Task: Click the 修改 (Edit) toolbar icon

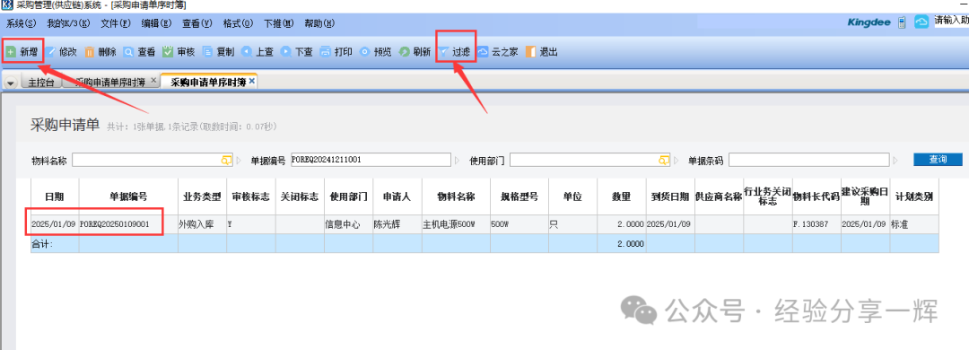Action: point(50,52)
